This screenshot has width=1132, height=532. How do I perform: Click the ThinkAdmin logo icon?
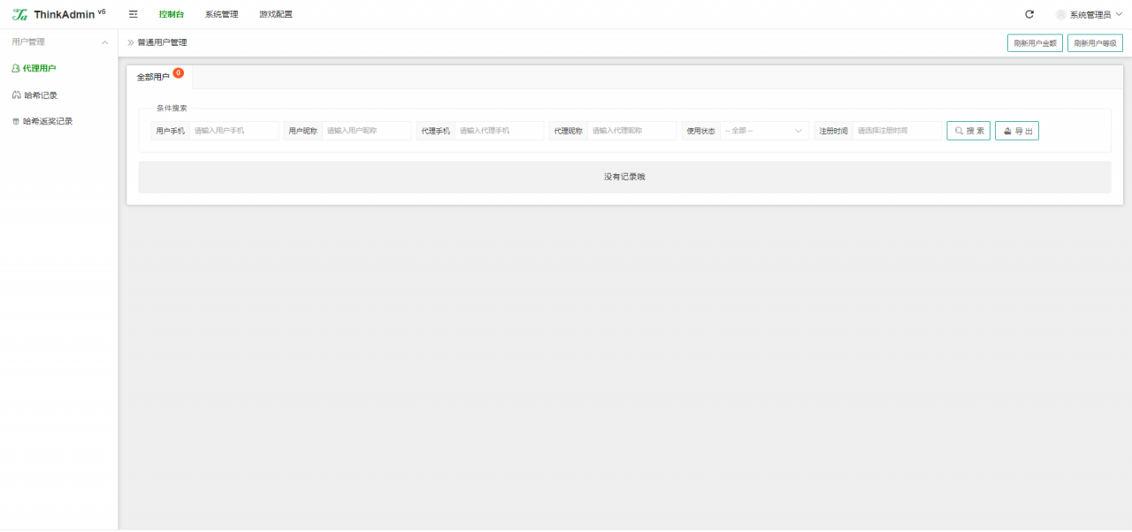click(19, 14)
